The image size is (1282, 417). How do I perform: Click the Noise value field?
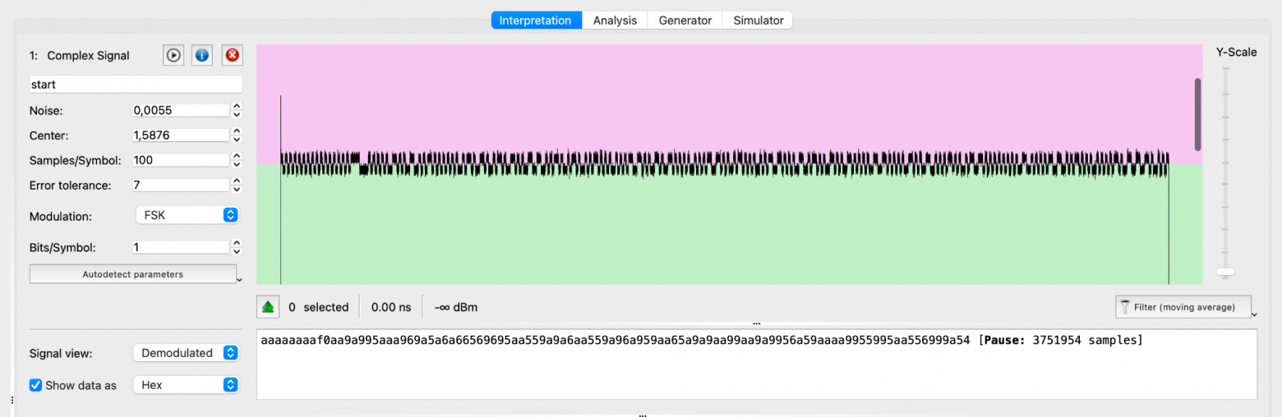pyautogui.click(x=180, y=110)
